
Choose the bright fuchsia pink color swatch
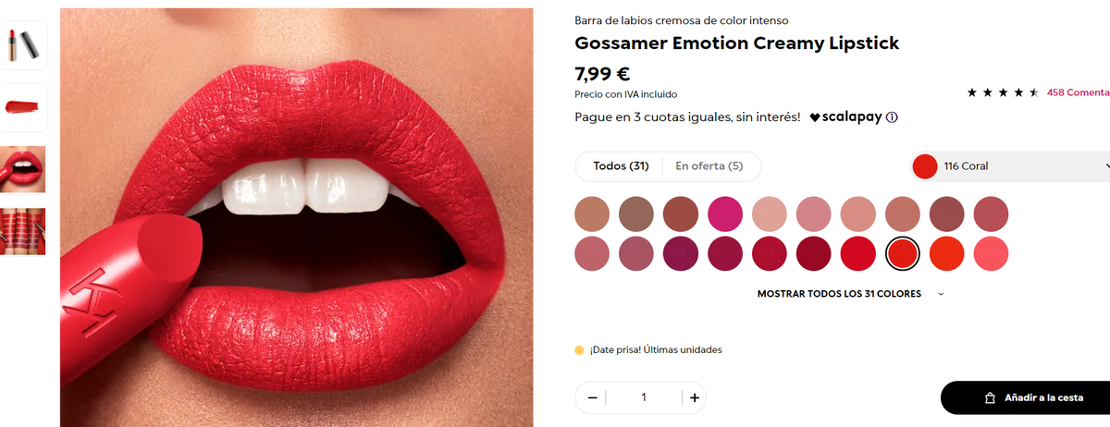pyautogui.click(x=725, y=213)
